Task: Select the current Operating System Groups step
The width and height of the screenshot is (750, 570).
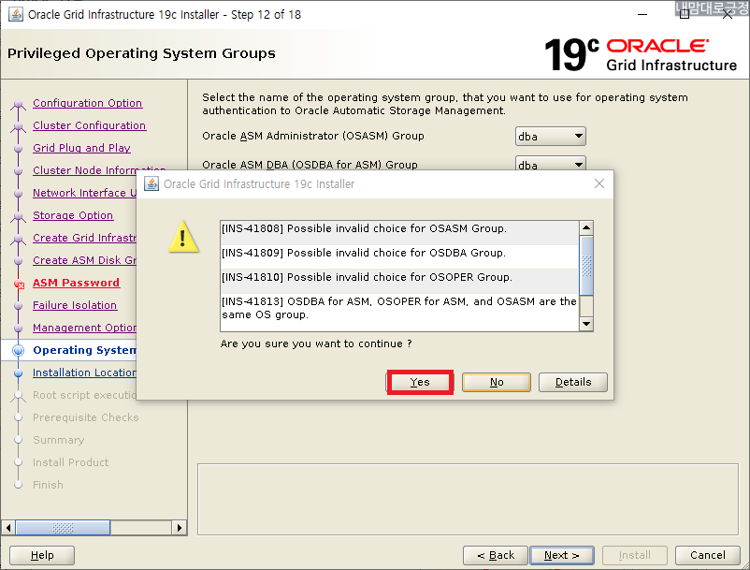Action: (85, 350)
